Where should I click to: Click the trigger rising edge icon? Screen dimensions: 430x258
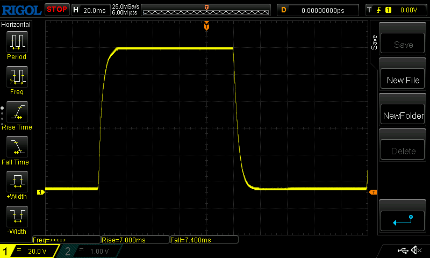pyautogui.click(x=379, y=10)
